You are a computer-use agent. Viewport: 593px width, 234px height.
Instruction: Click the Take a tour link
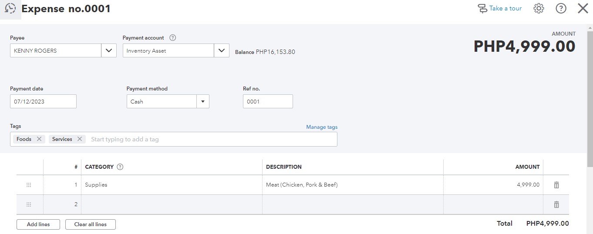(x=500, y=9)
